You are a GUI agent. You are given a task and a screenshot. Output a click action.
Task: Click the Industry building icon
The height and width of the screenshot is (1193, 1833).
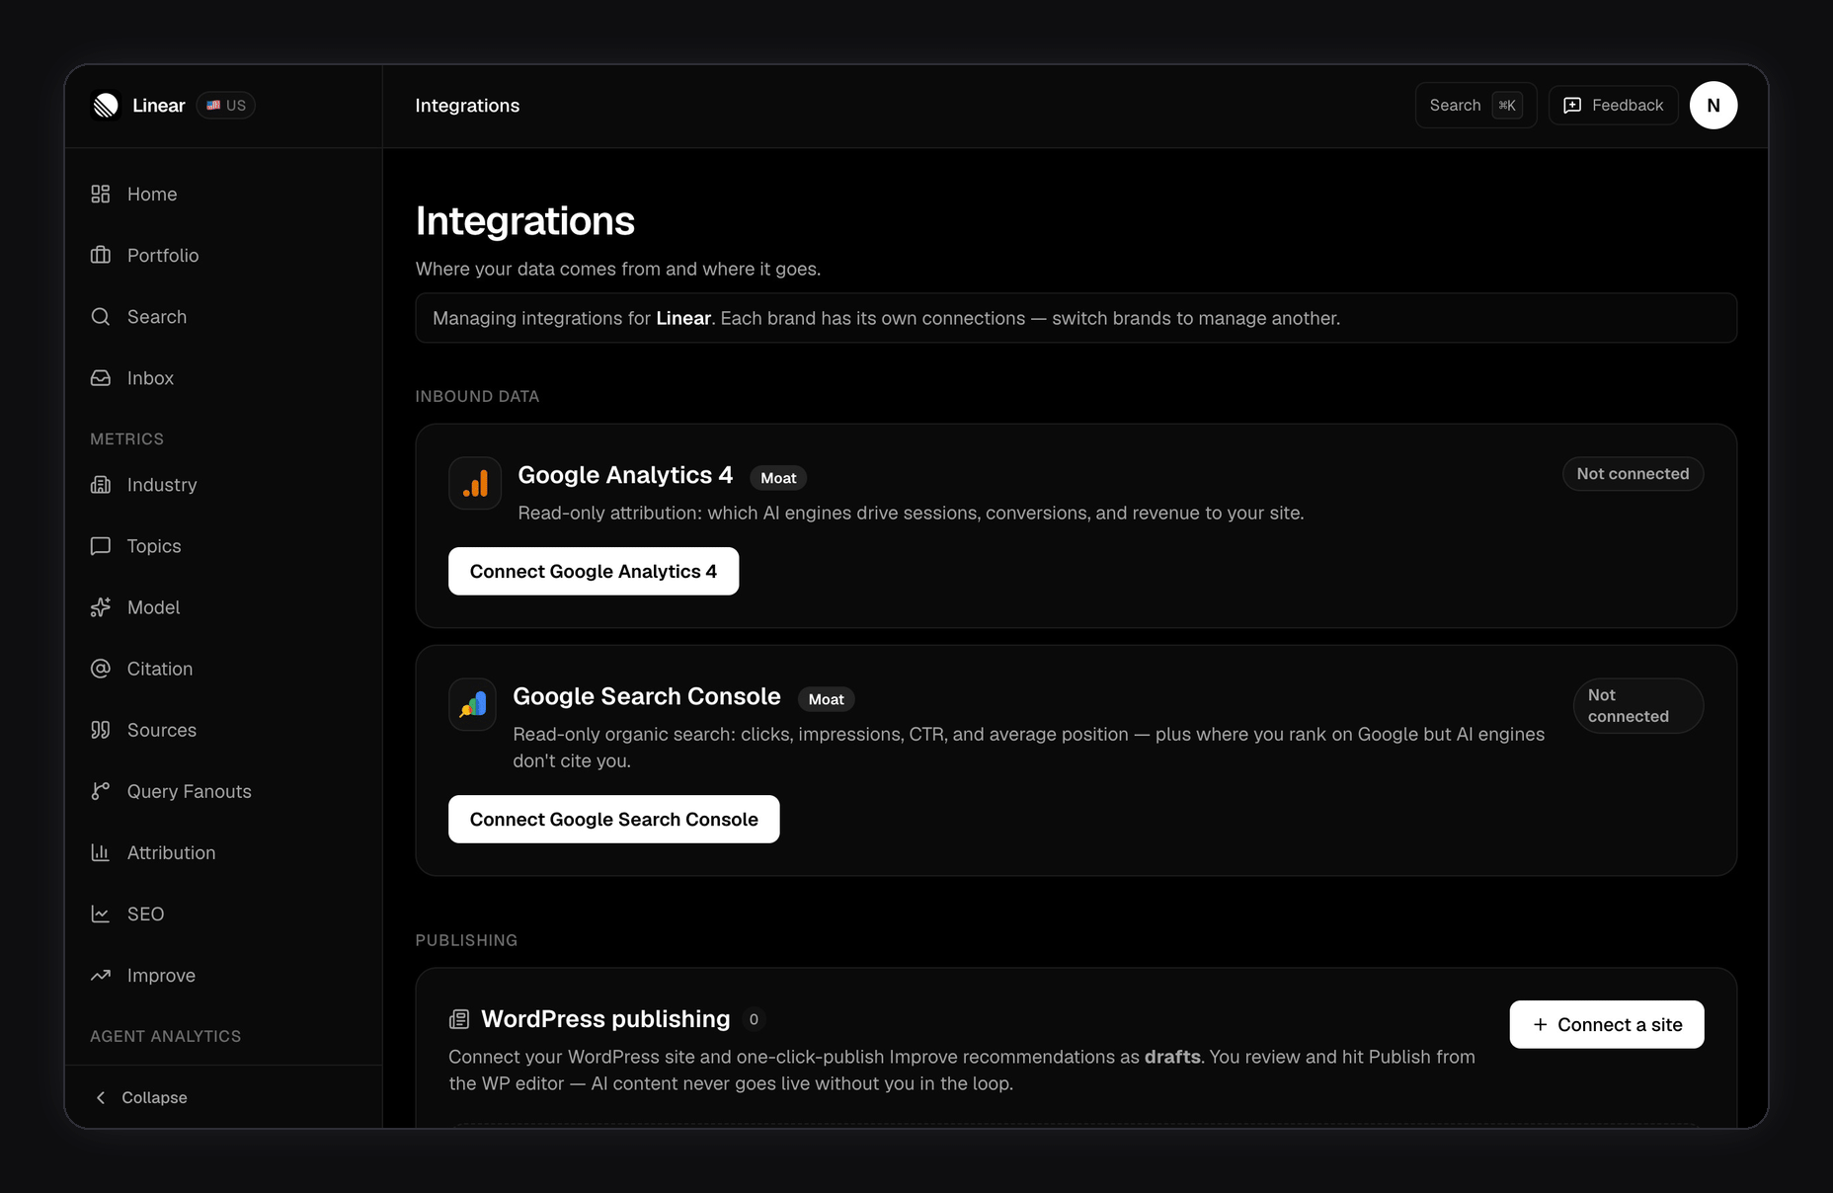coord(101,485)
